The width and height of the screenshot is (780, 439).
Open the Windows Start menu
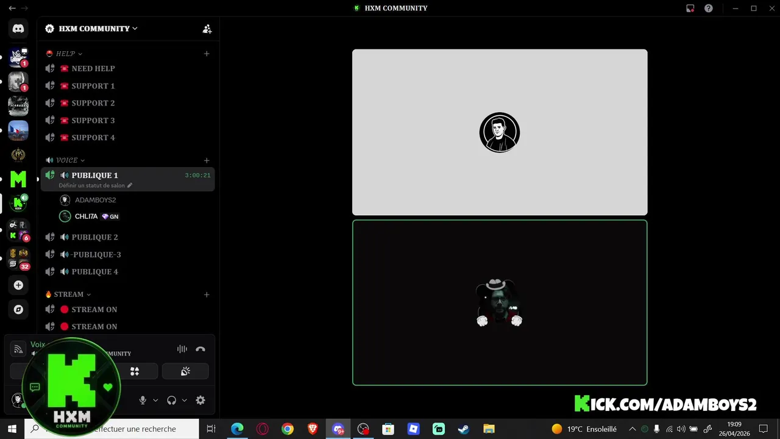(12, 429)
